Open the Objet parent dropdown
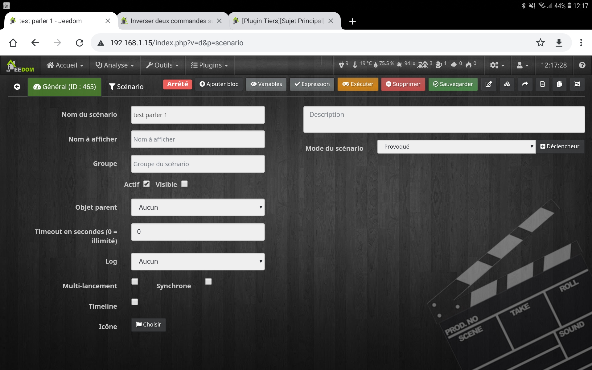Viewport: 592px width, 370px height. [x=198, y=207]
